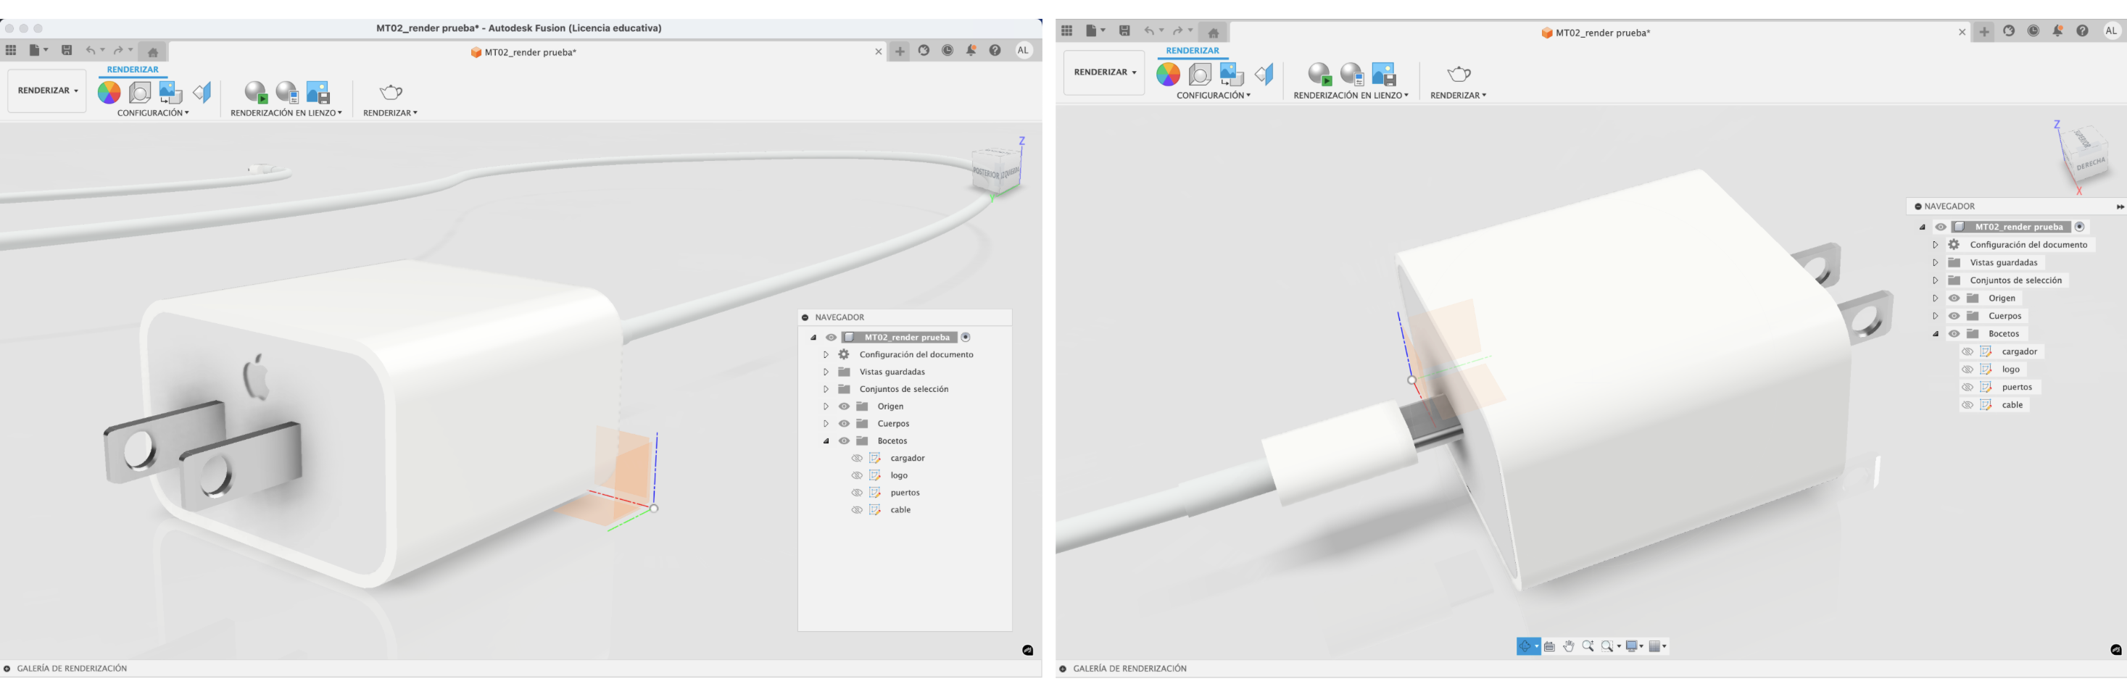Click the Look At icon in navigation bar

tap(1549, 647)
